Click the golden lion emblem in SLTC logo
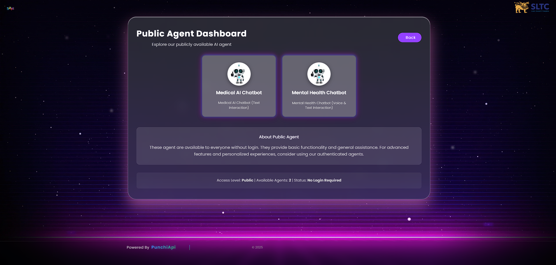Viewport: 556px width, 265px height. [x=522, y=7]
